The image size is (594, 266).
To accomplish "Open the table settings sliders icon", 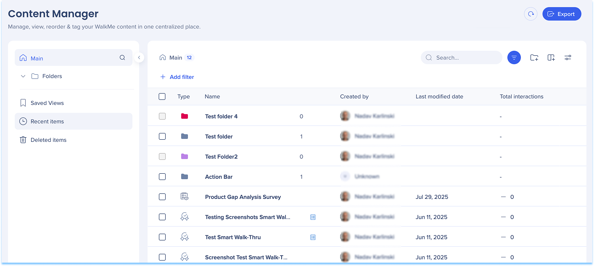I will tap(568, 58).
